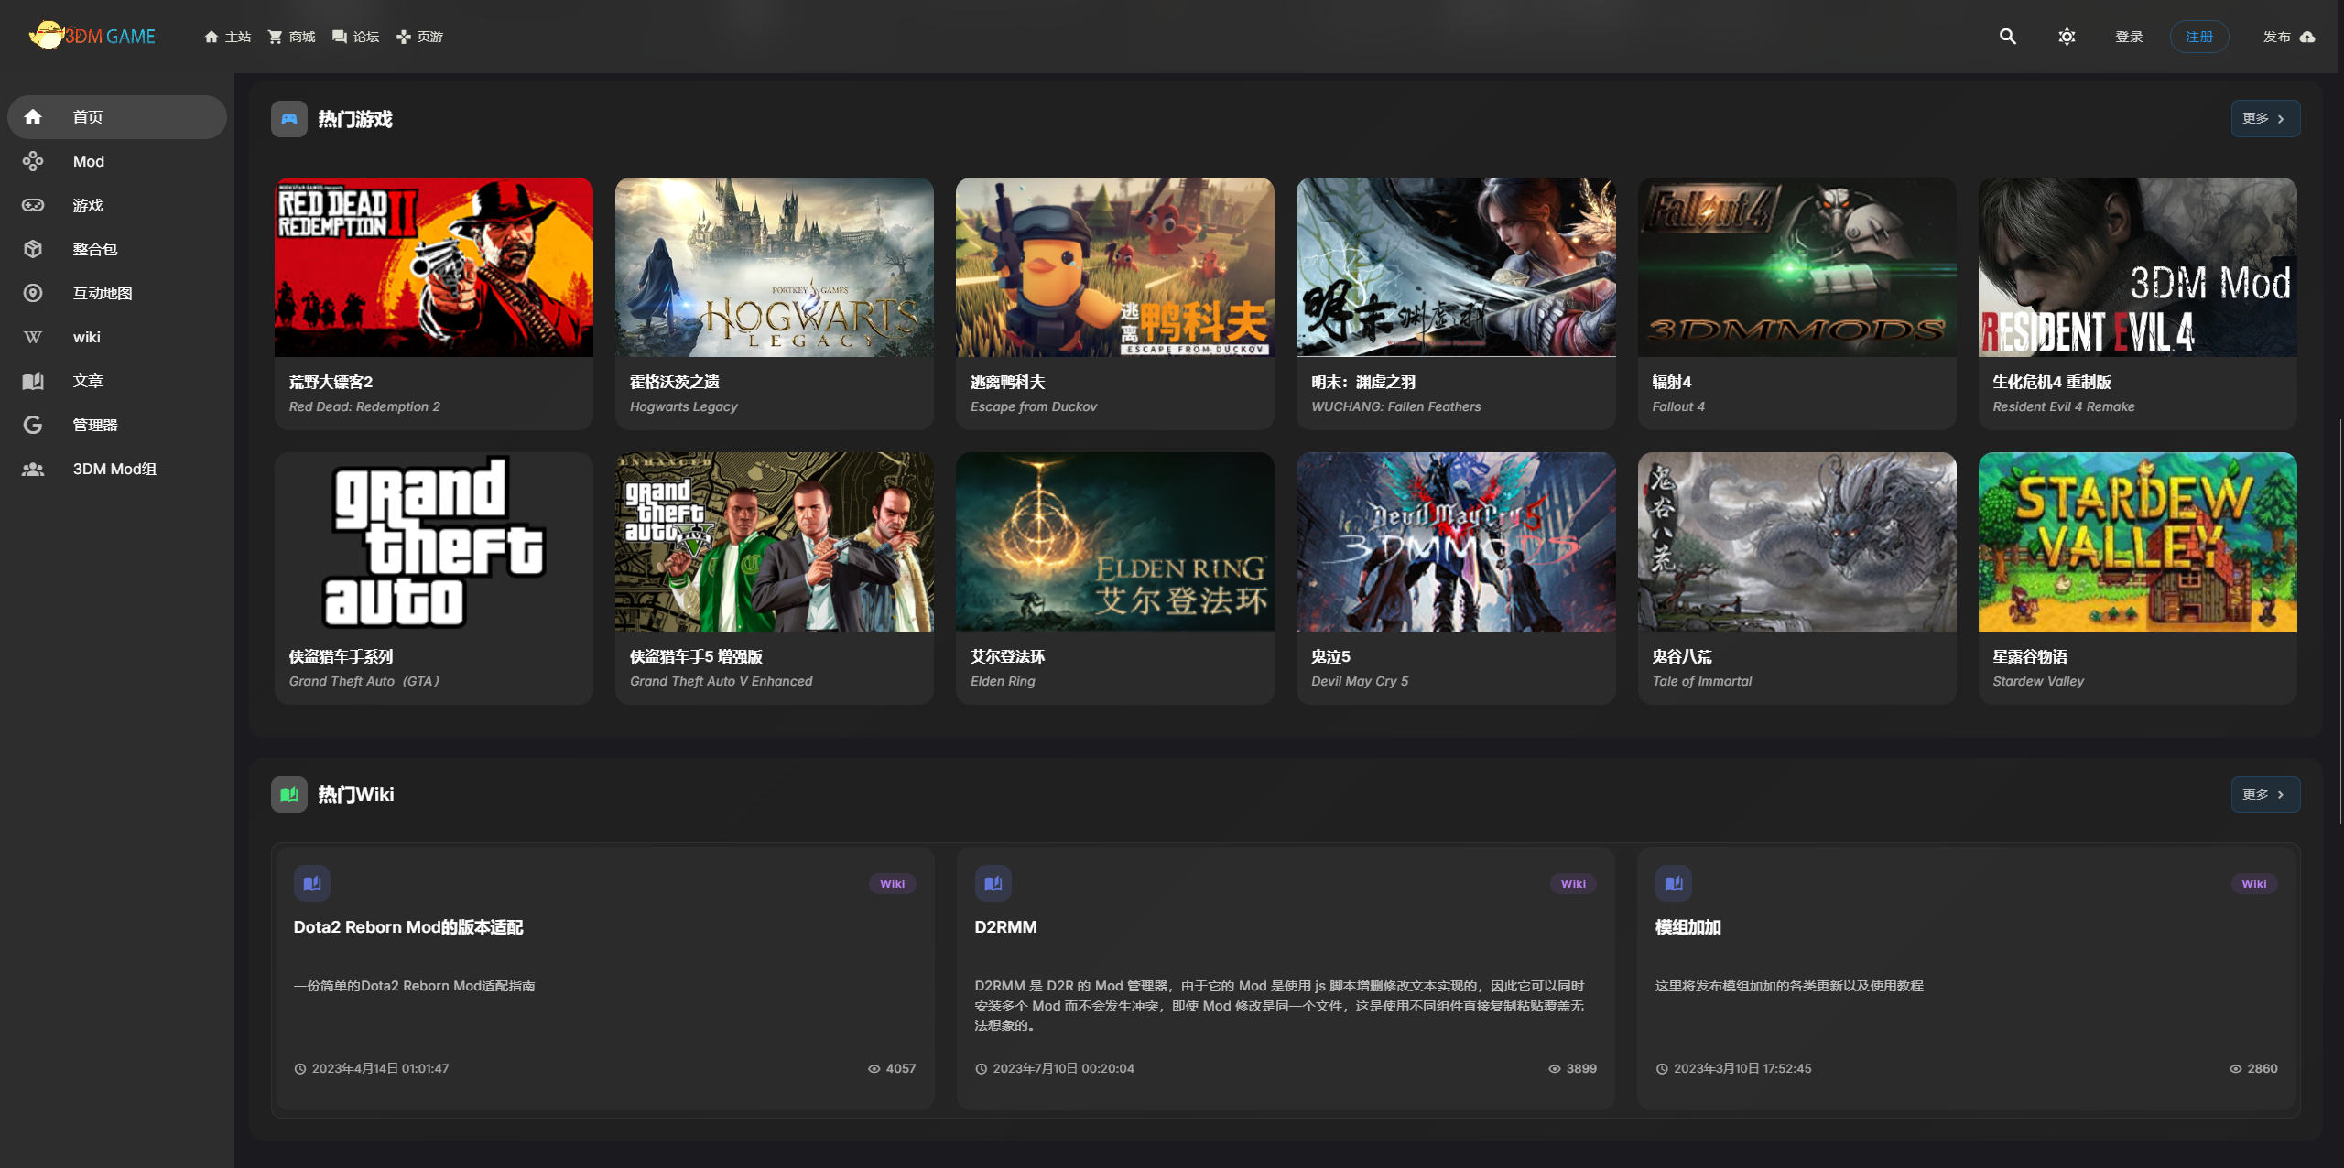2344x1168 pixels.
Task: Click the 3DM GAME logo
Action: click(x=92, y=37)
